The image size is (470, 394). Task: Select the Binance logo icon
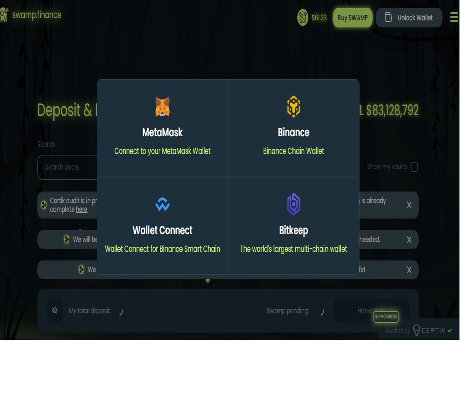pos(293,107)
